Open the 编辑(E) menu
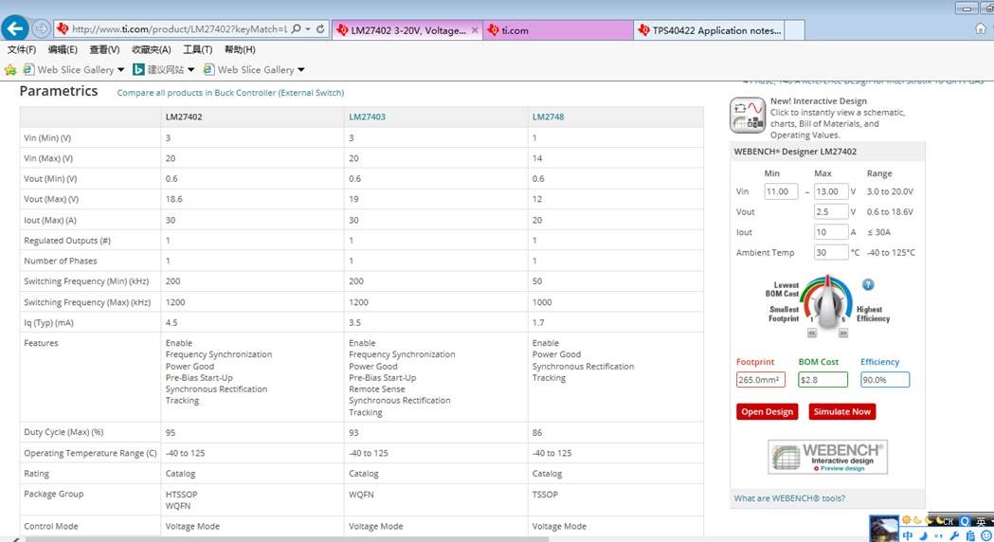The width and height of the screenshot is (994, 542). pyautogui.click(x=63, y=49)
